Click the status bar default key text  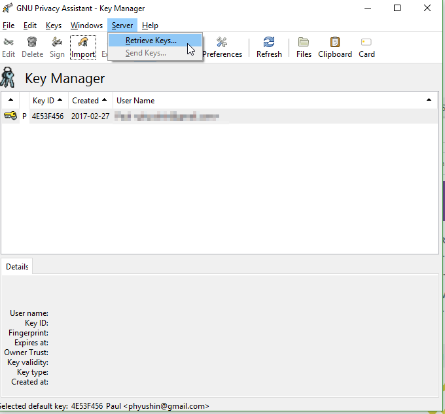104,406
